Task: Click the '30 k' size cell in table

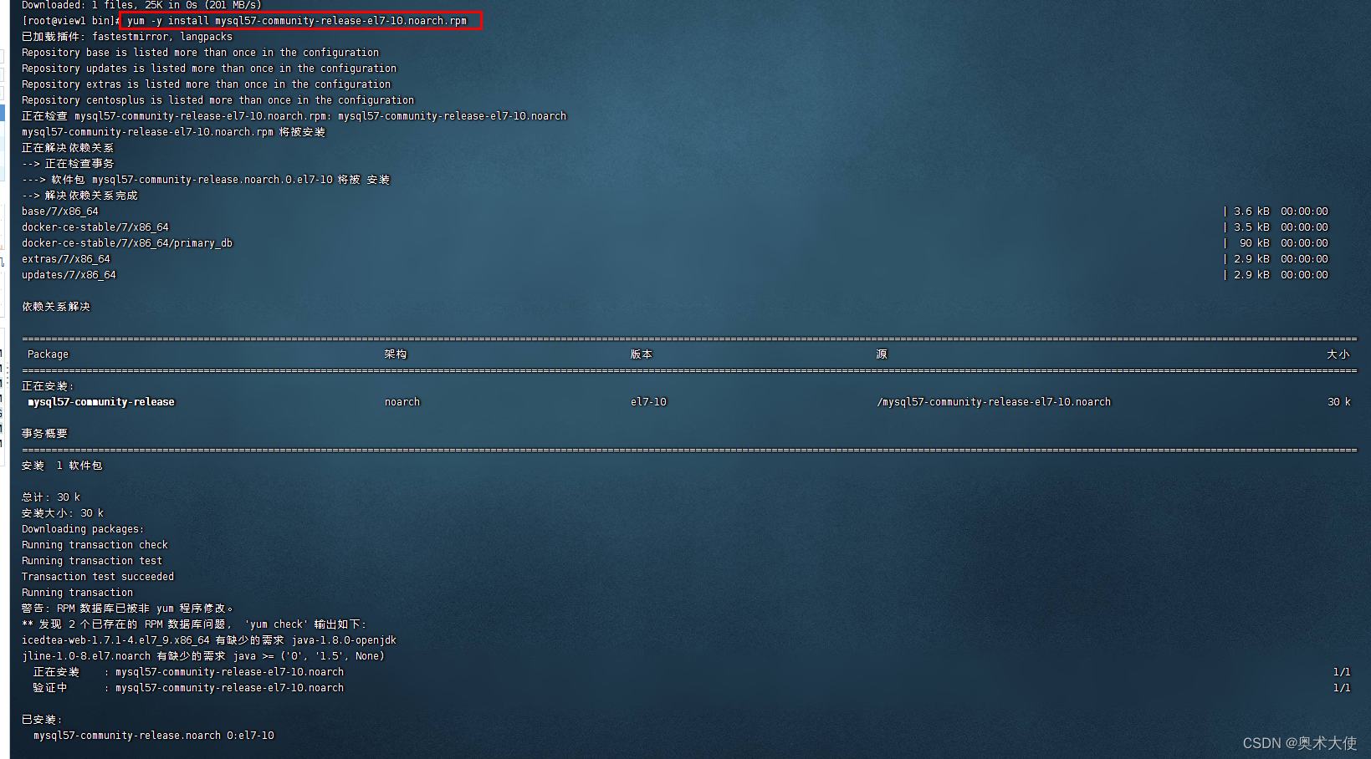Action: (x=1339, y=402)
